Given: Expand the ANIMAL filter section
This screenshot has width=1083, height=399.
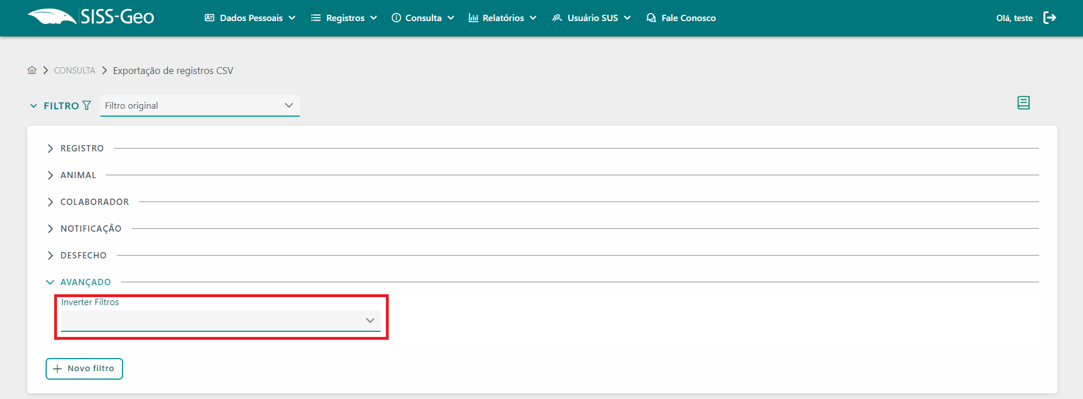Looking at the screenshot, I should point(78,175).
